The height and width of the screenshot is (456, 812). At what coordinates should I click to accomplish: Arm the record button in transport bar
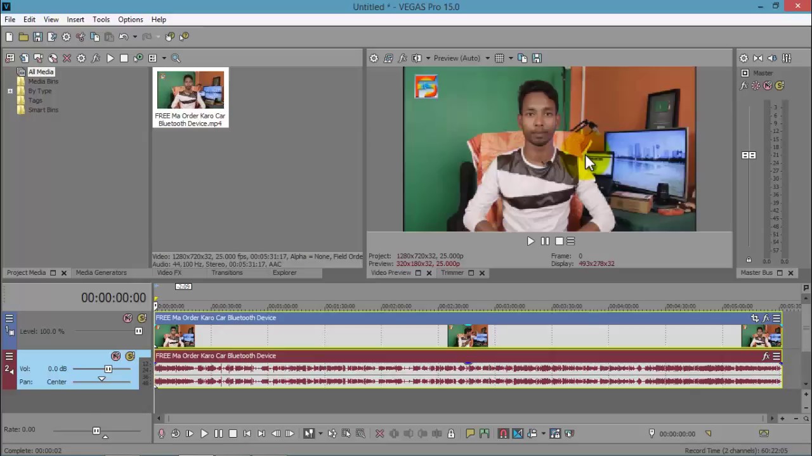(161, 434)
